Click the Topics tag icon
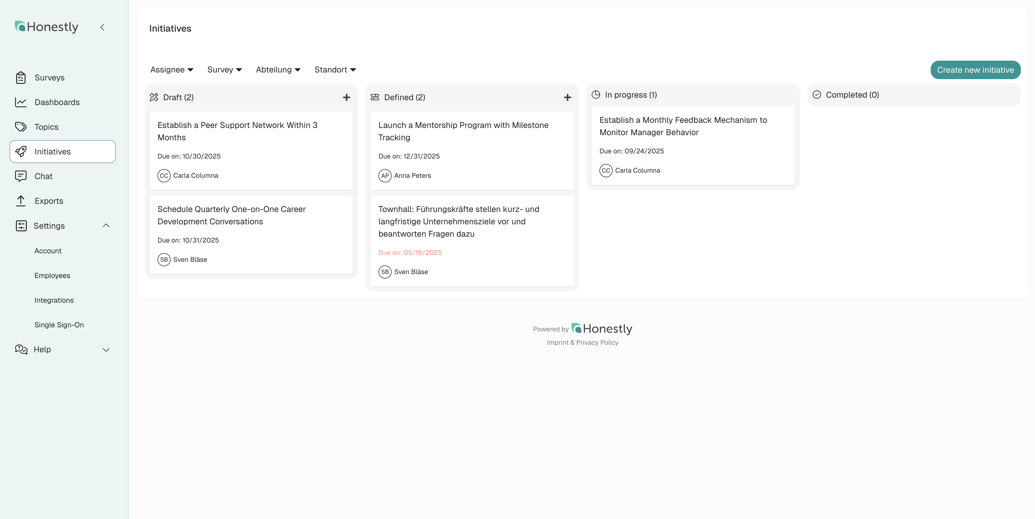This screenshot has width=1035, height=519. coord(21,127)
